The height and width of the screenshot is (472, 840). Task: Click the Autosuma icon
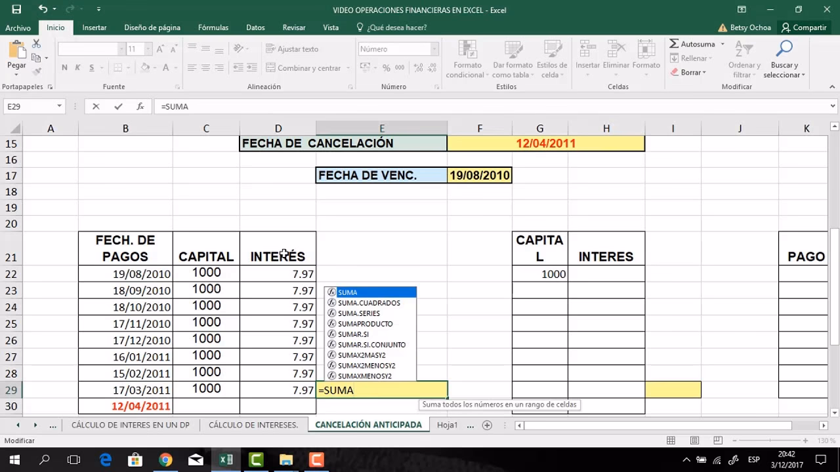pos(675,43)
